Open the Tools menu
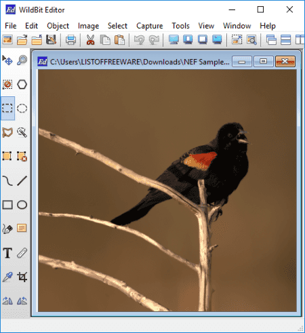305x333 pixels. (x=180, y=26)
